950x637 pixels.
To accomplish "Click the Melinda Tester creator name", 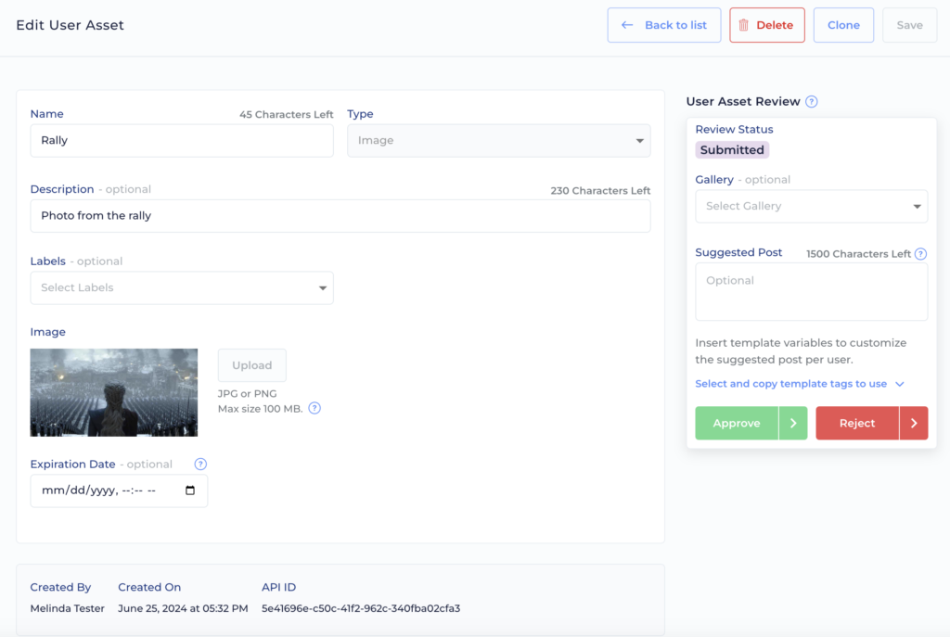I will [x=67, y=608].
